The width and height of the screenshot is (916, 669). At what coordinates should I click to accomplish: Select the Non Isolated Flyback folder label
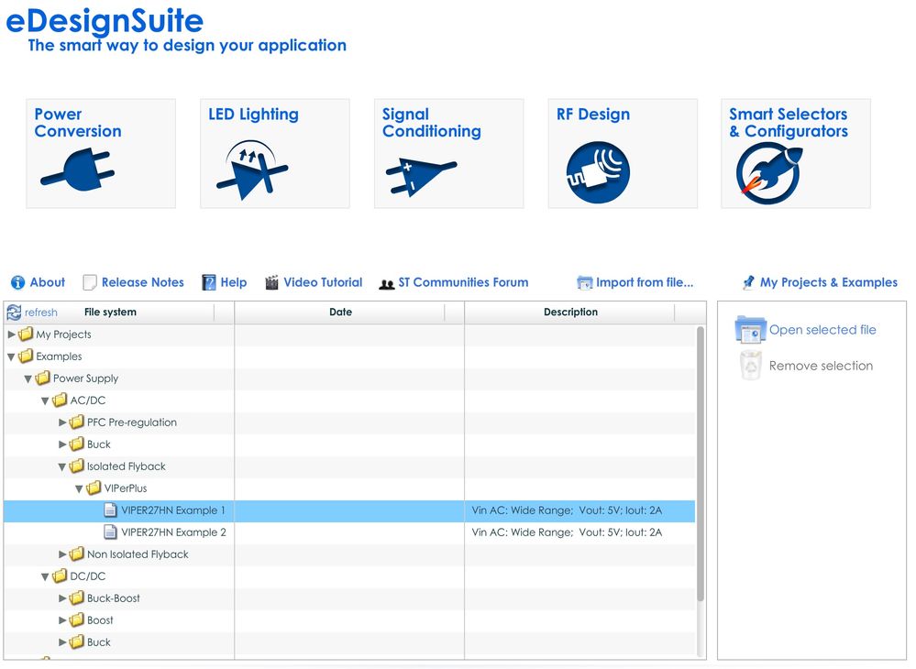coord(138,554)
